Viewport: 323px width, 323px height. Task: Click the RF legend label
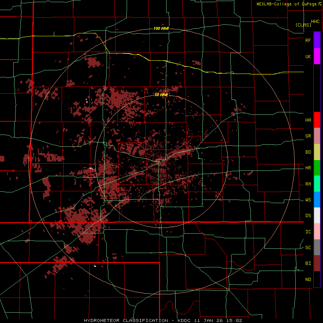308,40
